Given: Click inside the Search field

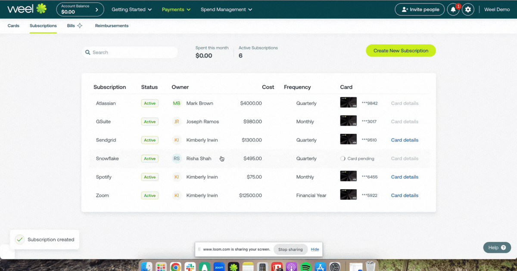Looking at the screenshot, I should point(129,52).
